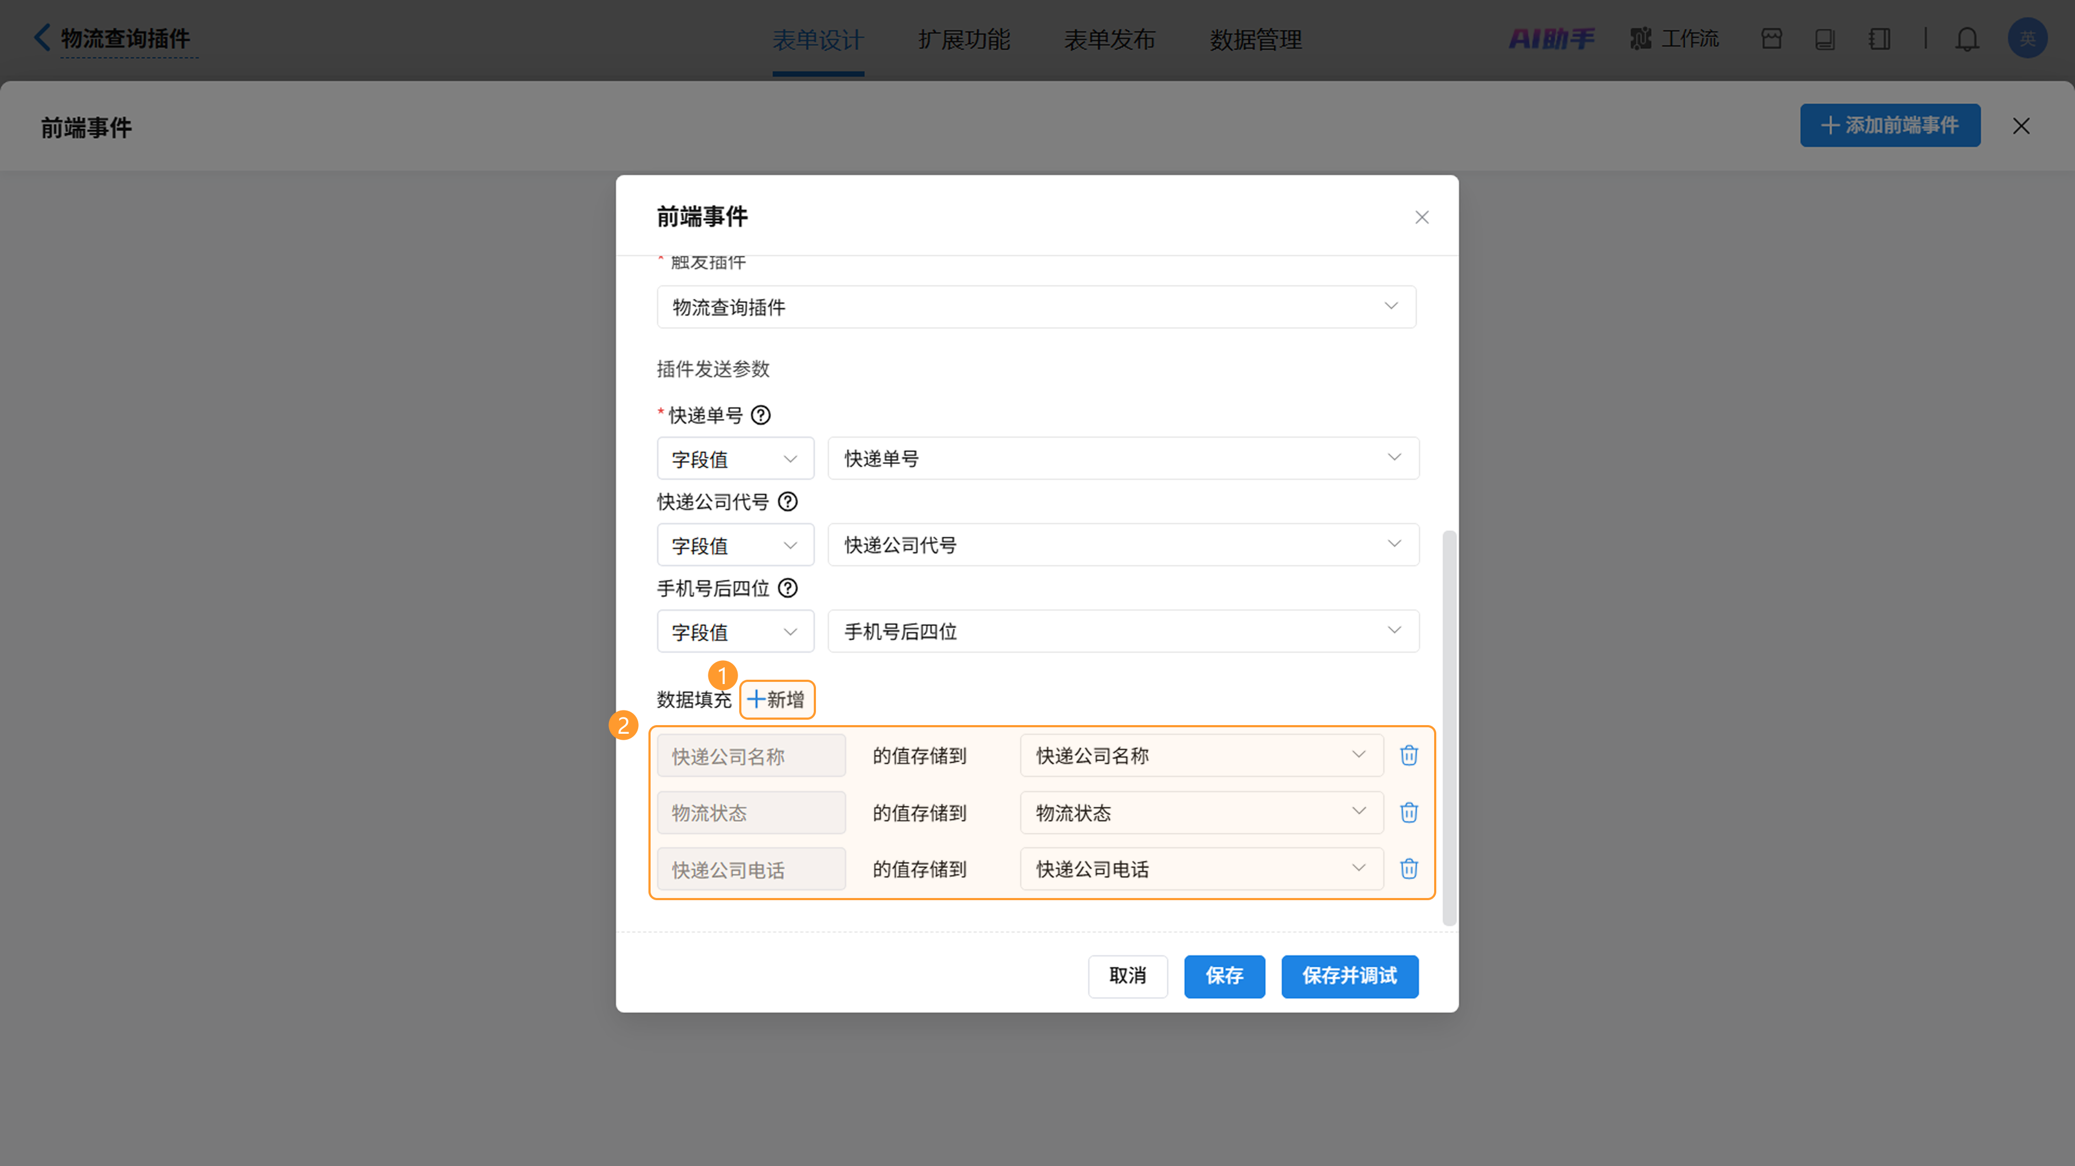Delete the 快递公司电话 fill row
Viewport: 2075px width, 1166px height.
[1409, 869]
